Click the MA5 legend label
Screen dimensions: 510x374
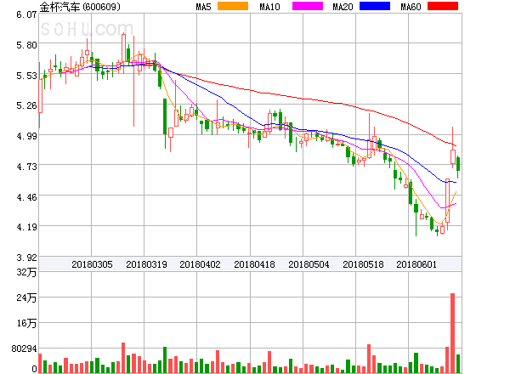[204, 7]
